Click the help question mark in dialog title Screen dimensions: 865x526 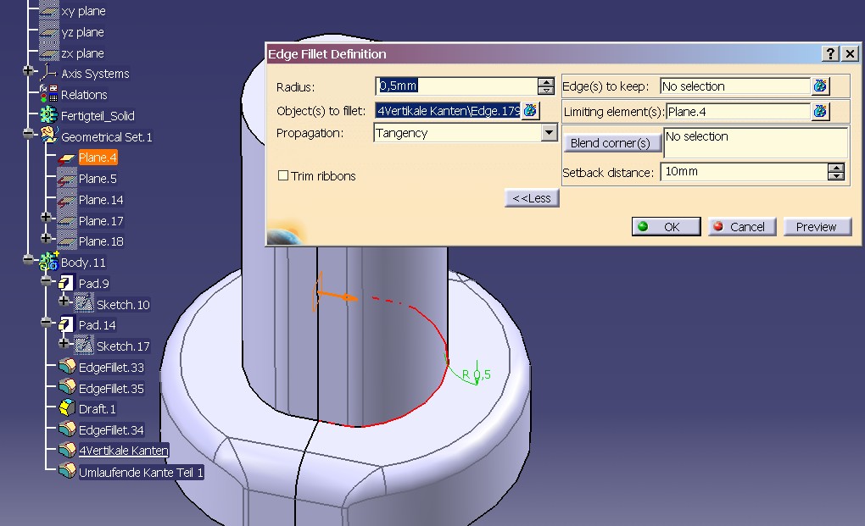pyautogui.click(x=830, y=53)
